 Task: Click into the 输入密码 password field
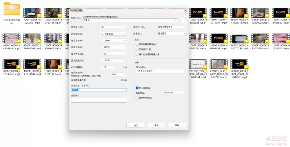coord(160,71)
